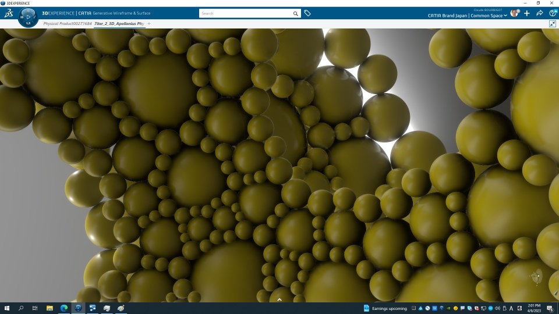Launch Microsoft Edge from taskbar
The image size is (559, 314).
coord(64,308)
